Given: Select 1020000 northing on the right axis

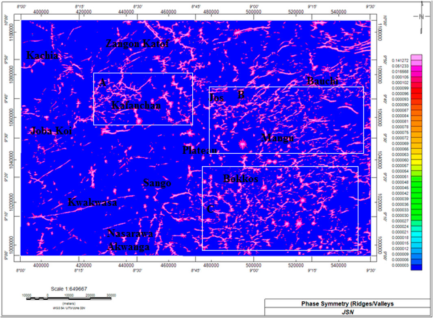Looking at the screenshot, I should (380, 202).
